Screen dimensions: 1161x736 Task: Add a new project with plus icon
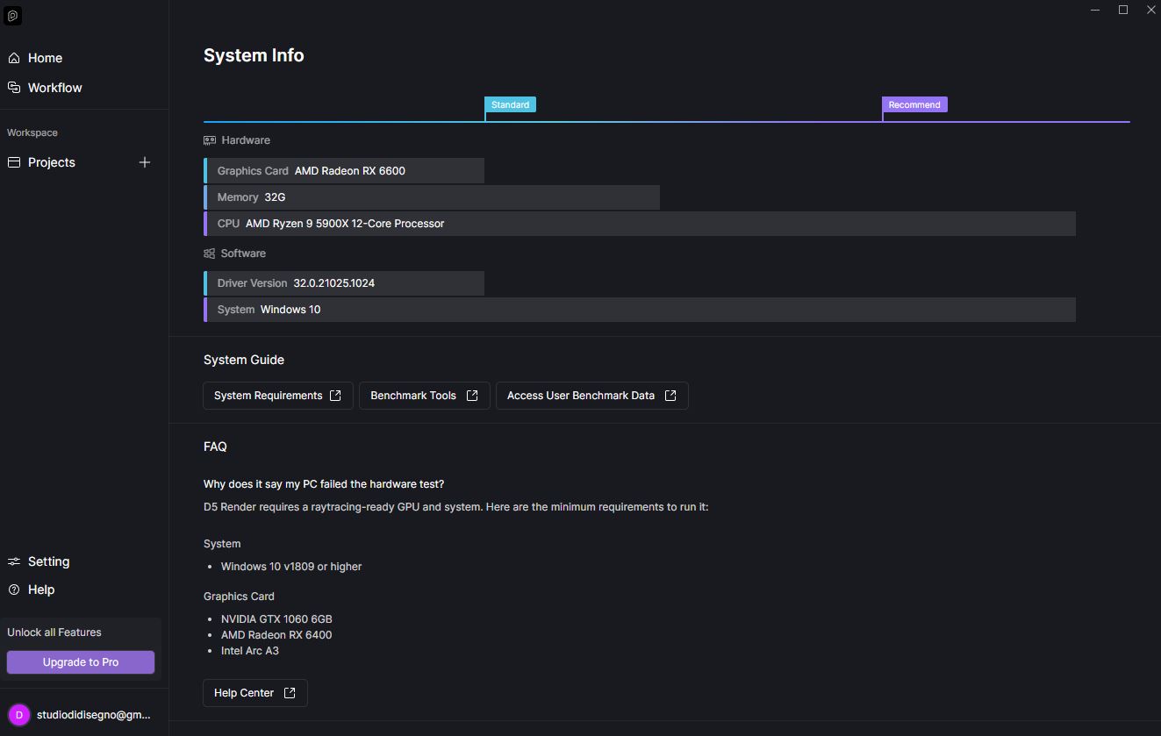click(145, 162)
